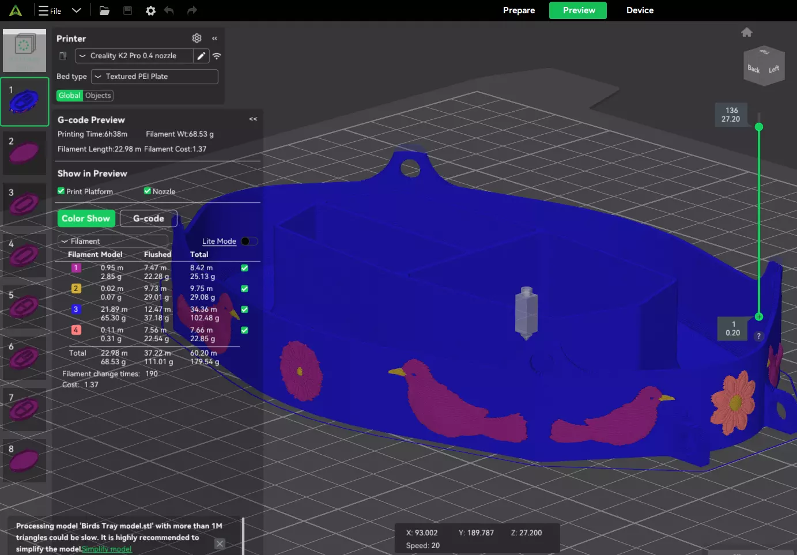Select the Global settings tab
This screenshot has width=797, height=555.
70,96
